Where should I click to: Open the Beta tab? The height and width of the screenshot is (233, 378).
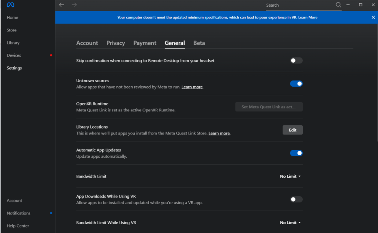click(x=199, y=43)
